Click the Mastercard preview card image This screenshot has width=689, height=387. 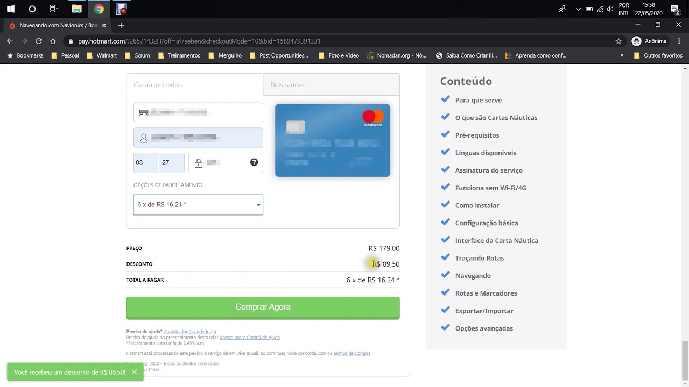click(x=333, y=140)
